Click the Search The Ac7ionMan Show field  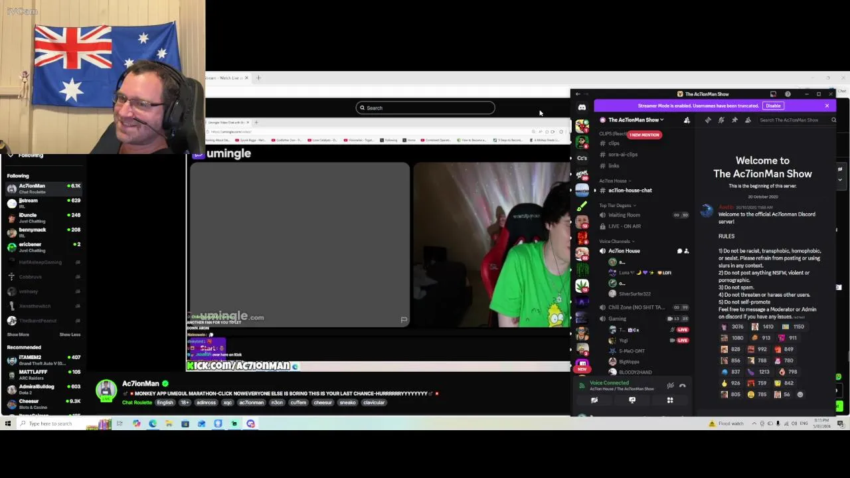click(797, 120)
